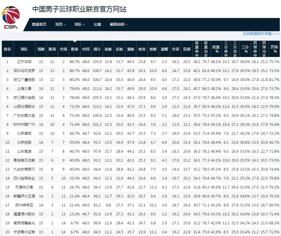
Task: Open team 青岛每日优鲜
Action: point(24,160)
